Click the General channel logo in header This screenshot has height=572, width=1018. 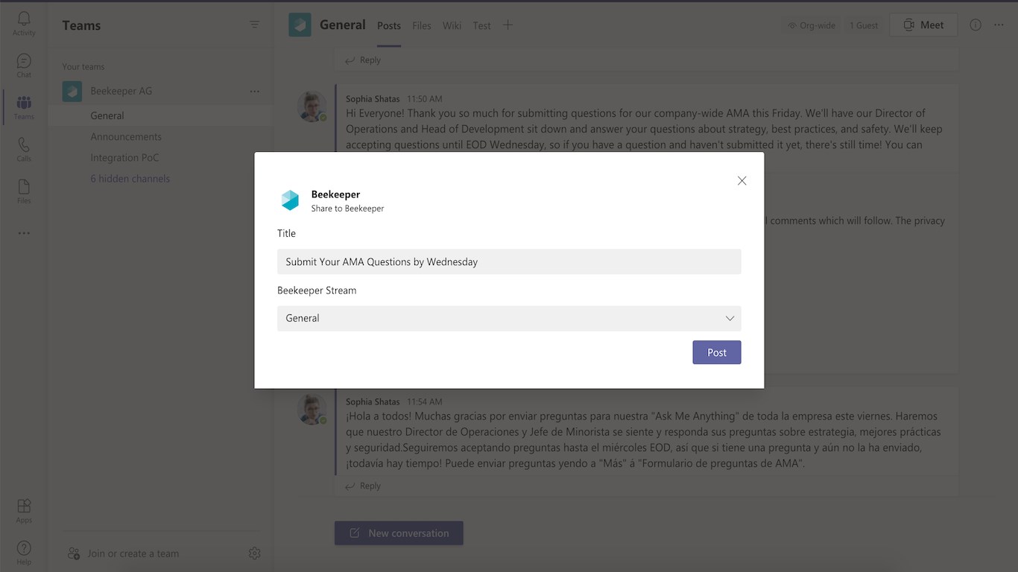pyautogui.click(x=300, y=25)
